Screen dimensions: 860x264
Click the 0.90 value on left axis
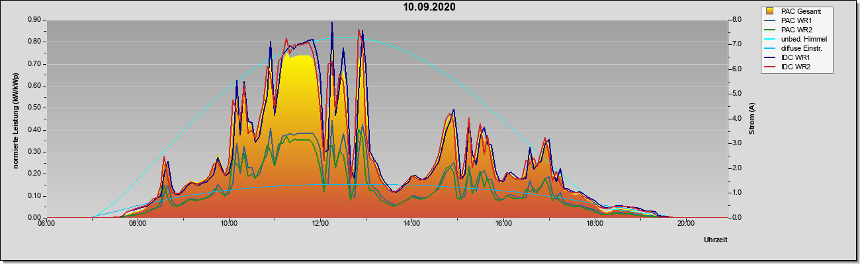(34, 20)
